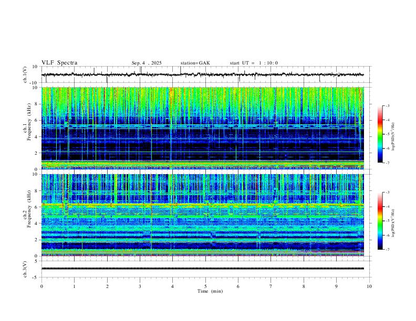Click the date 'Sep. 4 , 2025'

147,63
